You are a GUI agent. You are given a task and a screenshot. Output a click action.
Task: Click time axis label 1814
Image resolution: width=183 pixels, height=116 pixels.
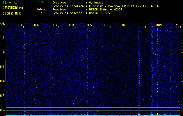click(x=72, y=25)
